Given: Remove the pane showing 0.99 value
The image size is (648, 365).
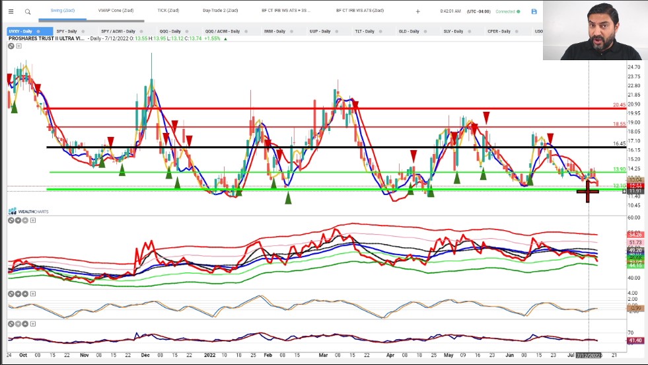Looking at the screenshot, I should 11,294.
